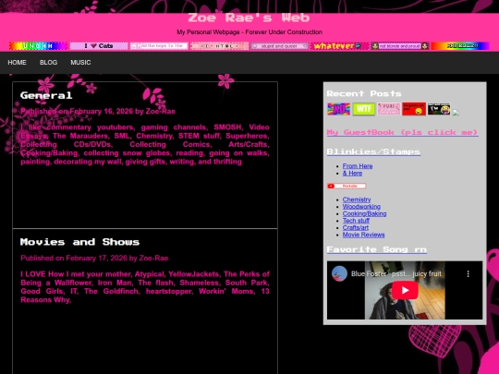
Task: Follow the "From Here" link
Action: 358,166
